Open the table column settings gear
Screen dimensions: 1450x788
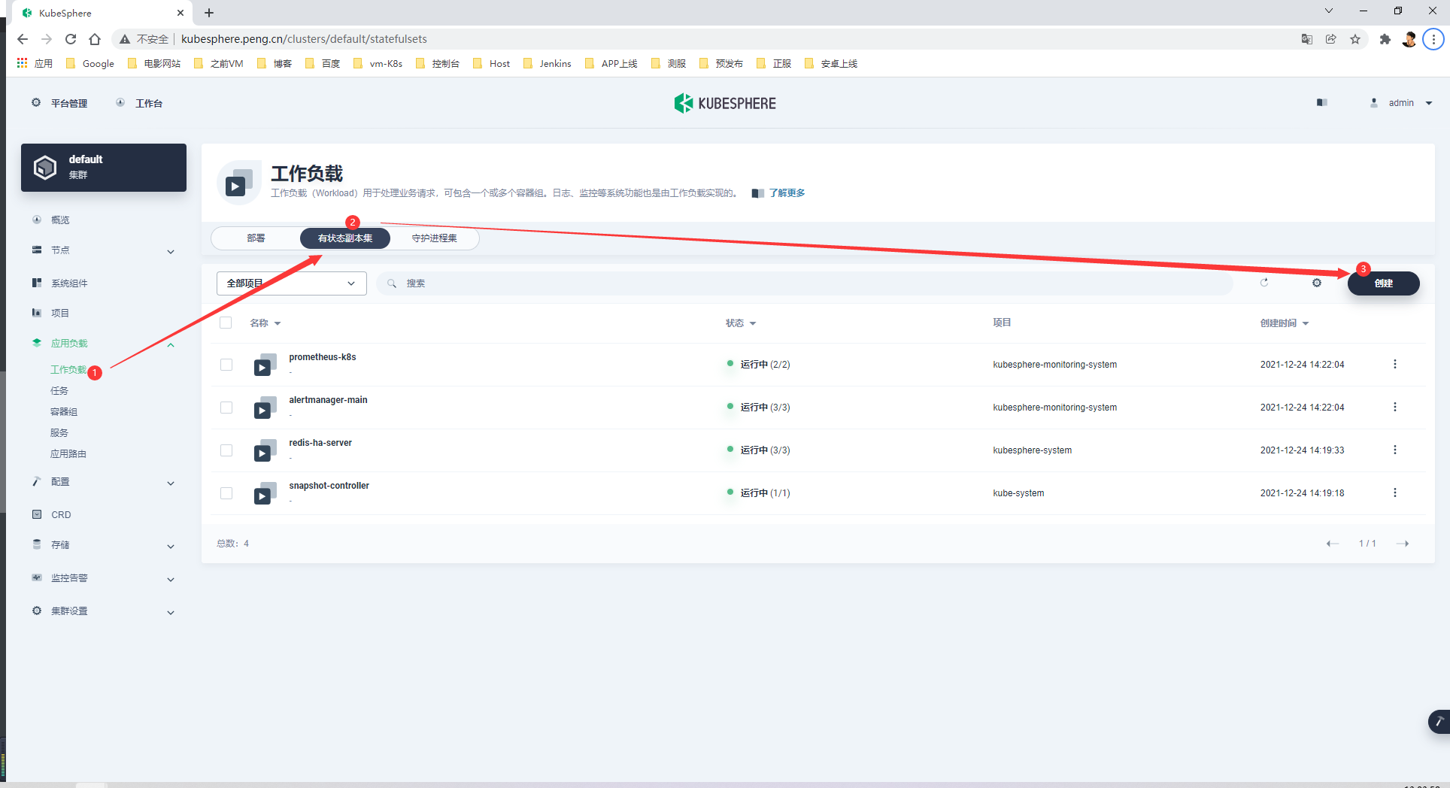pyautogui.click(x=1317, y=283)
